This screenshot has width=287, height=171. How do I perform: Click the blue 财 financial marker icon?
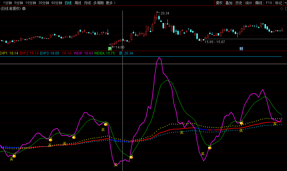241,48
